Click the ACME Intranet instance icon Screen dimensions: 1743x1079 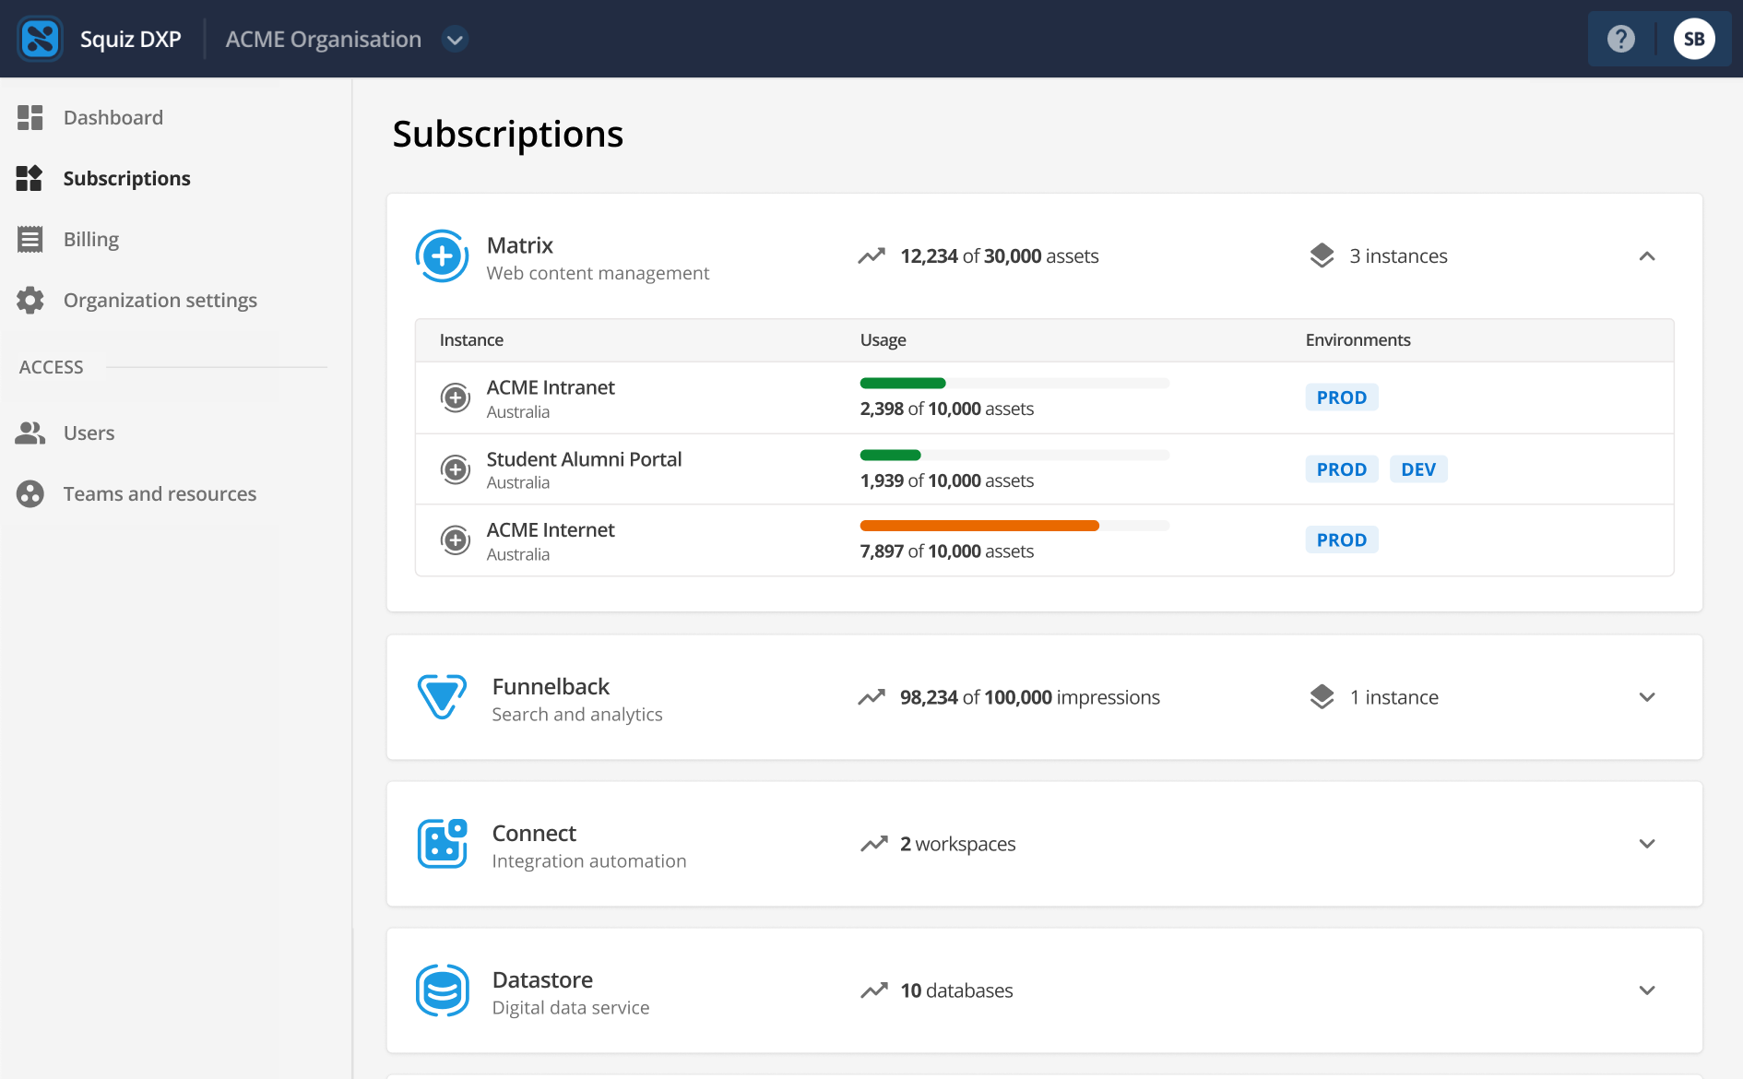point(456,397)
